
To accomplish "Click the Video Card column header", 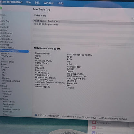I will [40, 15].
